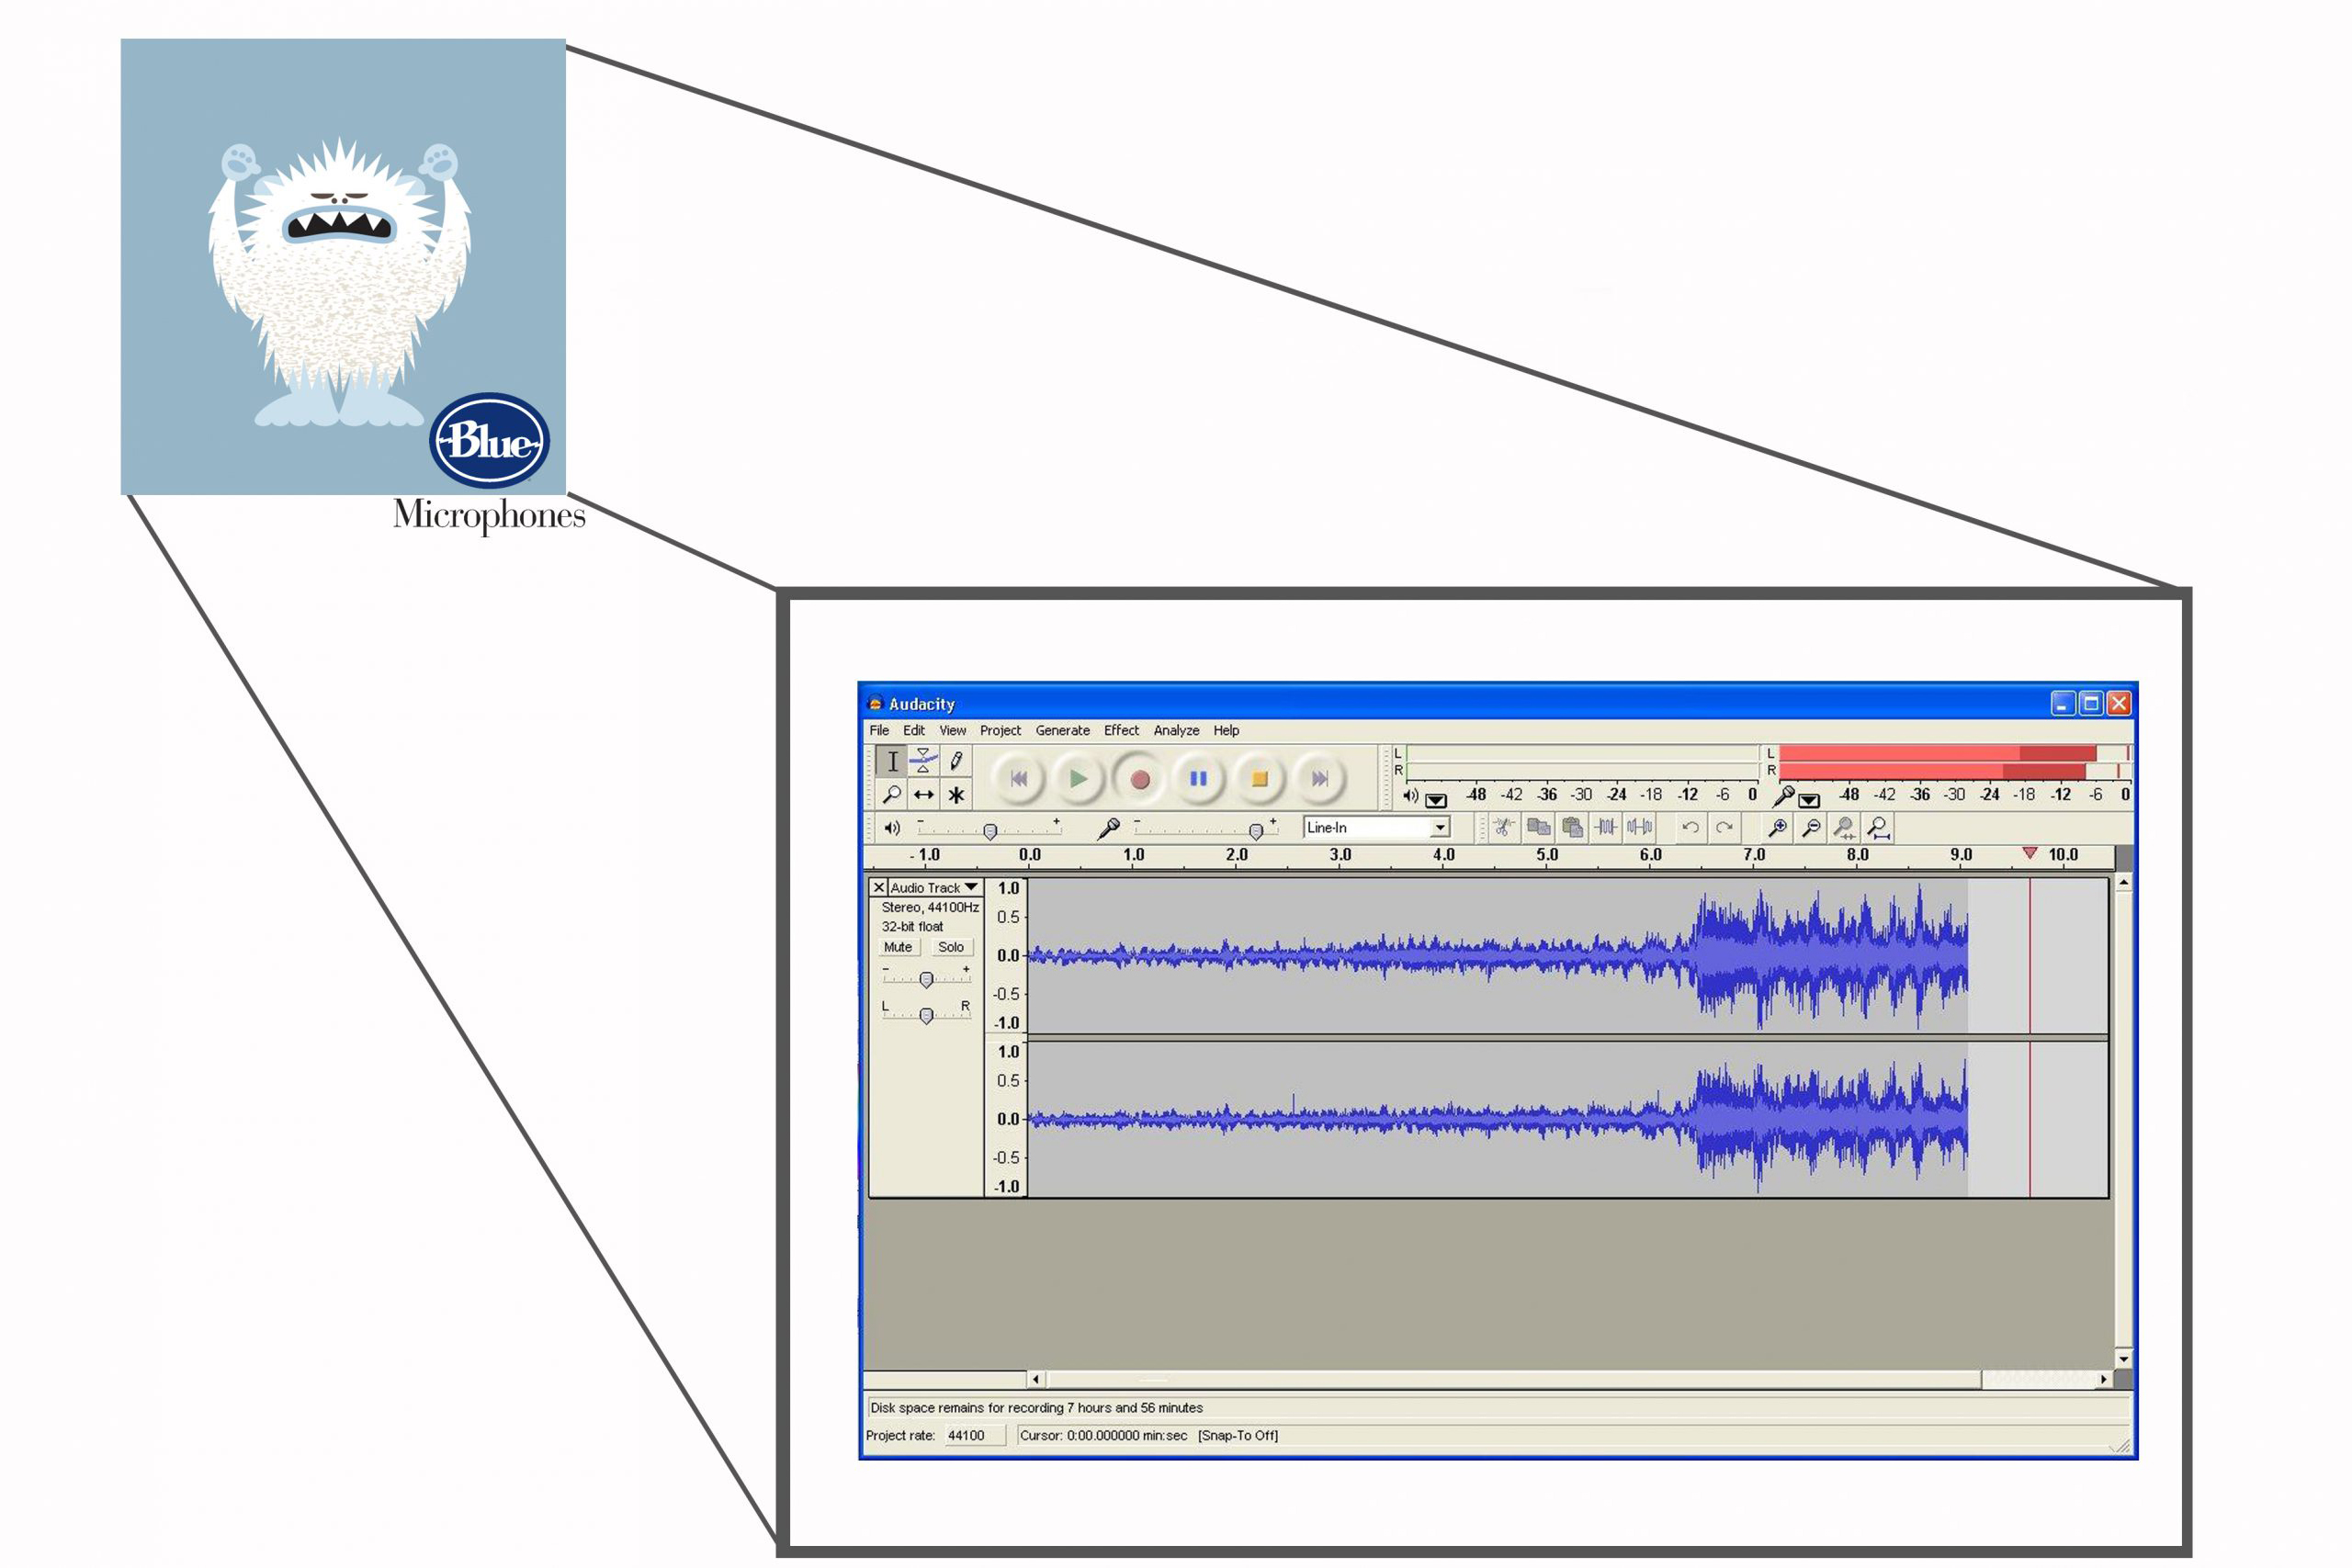Click the 'Stereo, 44100Hz' track info text
2352x1568 pixels.
point(930,907)
